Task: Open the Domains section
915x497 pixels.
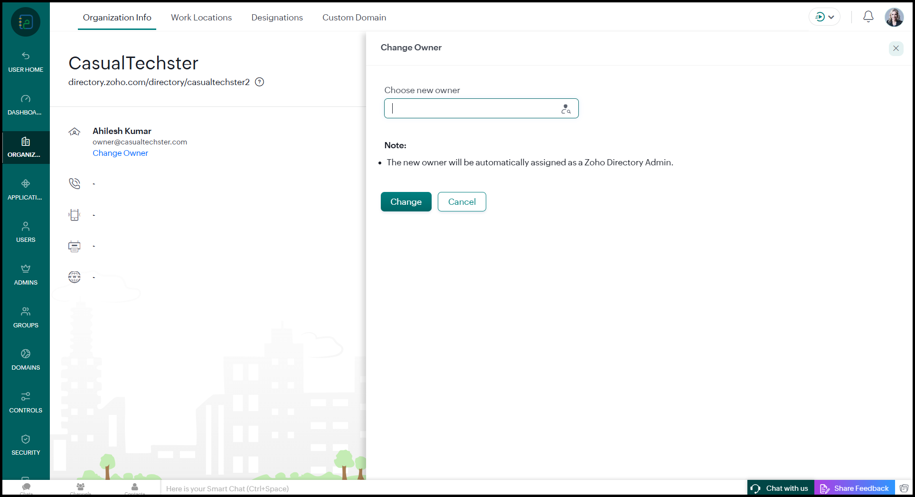Action: [26, 360]
